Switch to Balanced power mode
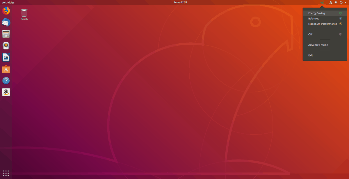349x179 pixels. tap(314, 18)
